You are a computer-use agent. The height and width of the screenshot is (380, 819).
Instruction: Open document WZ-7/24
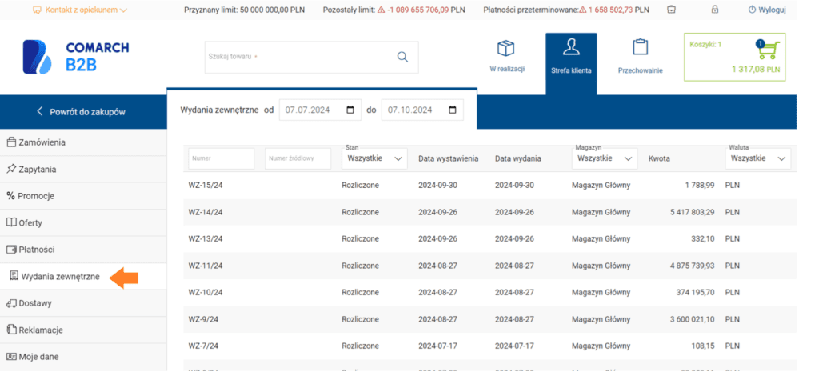204,346
